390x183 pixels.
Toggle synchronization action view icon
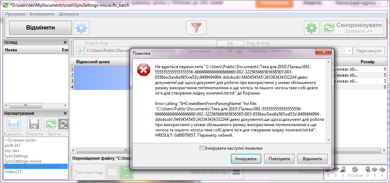tap(126, 172)
